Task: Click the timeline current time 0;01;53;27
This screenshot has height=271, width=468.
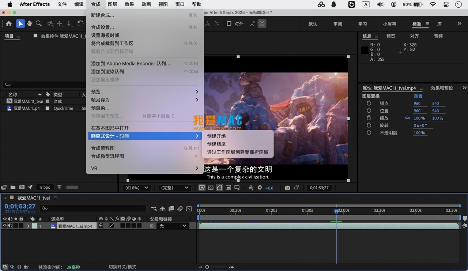Action: coord(20,206)
